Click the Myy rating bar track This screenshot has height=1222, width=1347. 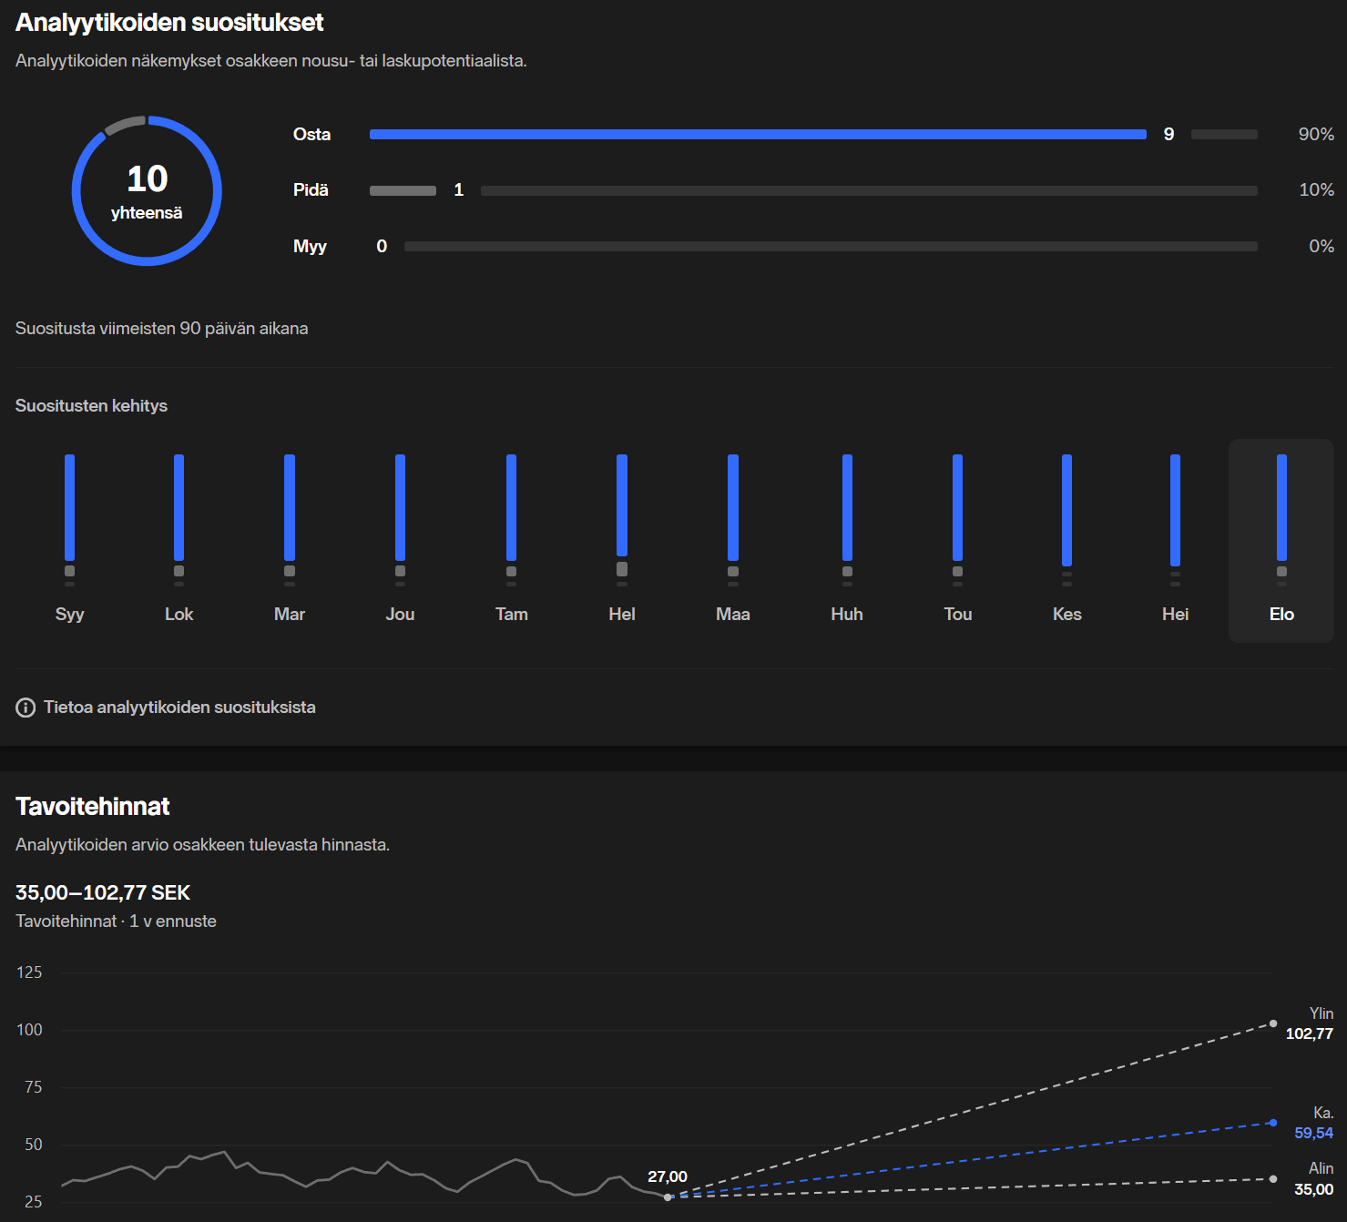[x=830, y=247]
